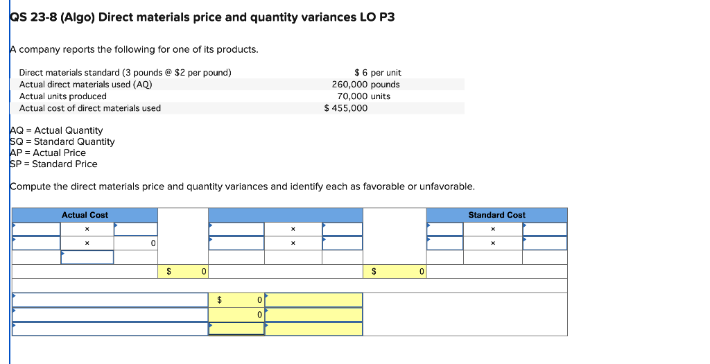
Task: Select Standard Cost second-row right dropdown
Action: (x=545, y=243)
